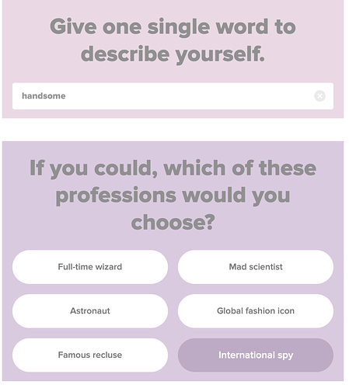
Task: Click the word "scientist" in the answer pill
Action: pos(266,267)
